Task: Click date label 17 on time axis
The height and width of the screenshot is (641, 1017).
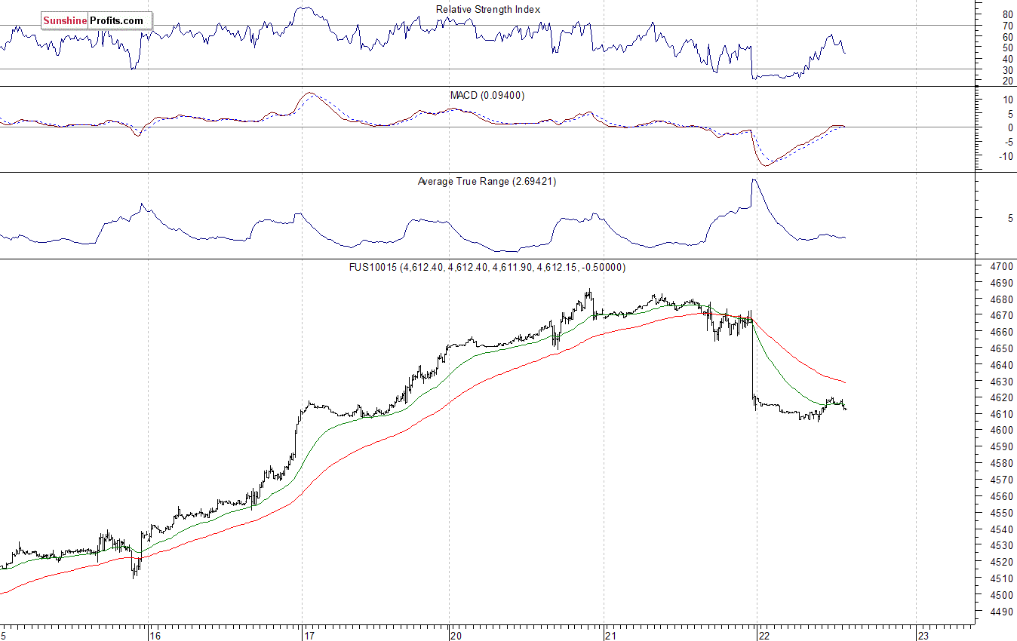Action: click(x=309, y=635)
